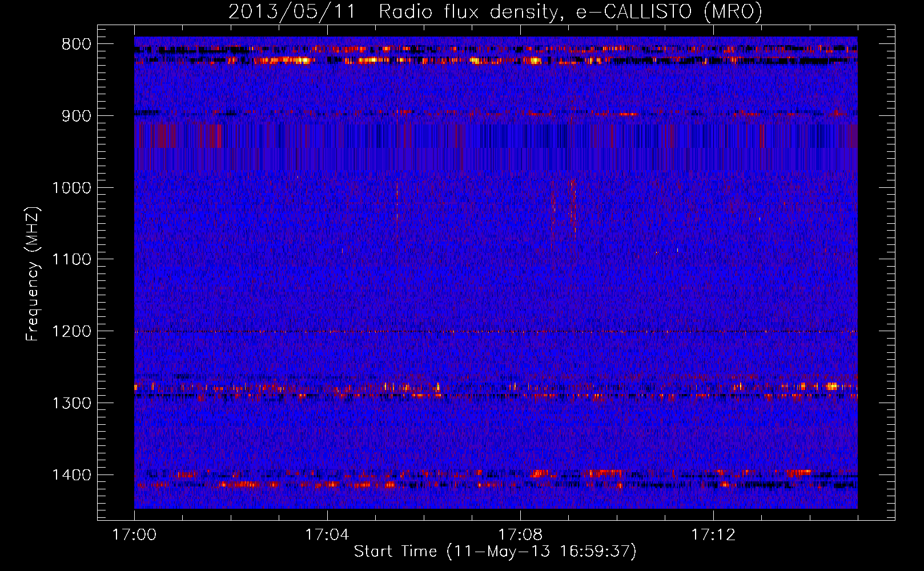Click the 'Frequency (MHZ)' axis title
Viewport: 924px width, 571px height.
click(33, 274)
